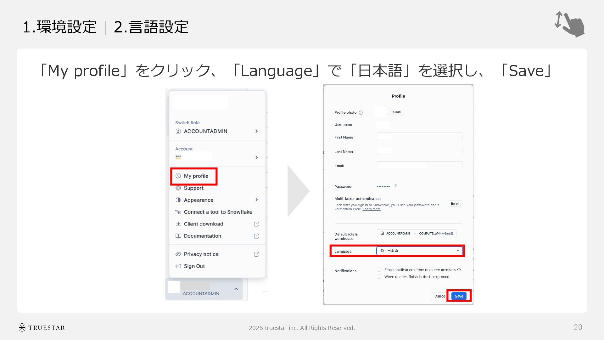Click the ACCOUNTADMIN user button at the bottom

[204, 289]
